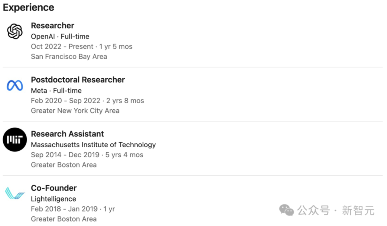Open the Researcher job title
Viewport: 387px width, 226px height.
53,26
